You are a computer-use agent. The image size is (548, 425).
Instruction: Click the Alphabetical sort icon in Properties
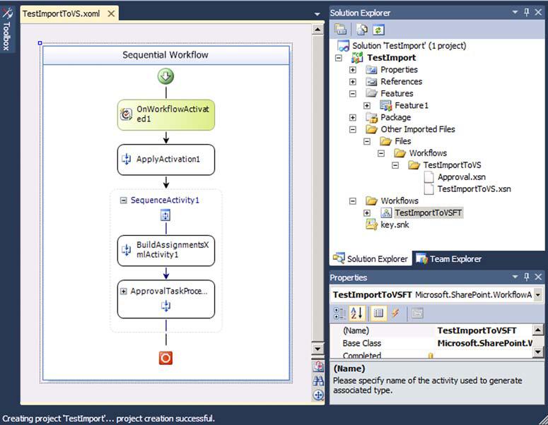[x=356, y=313]
